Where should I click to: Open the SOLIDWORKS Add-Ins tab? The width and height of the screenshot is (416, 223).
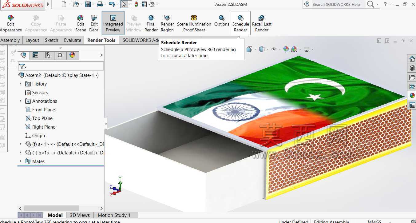point(141,40)
